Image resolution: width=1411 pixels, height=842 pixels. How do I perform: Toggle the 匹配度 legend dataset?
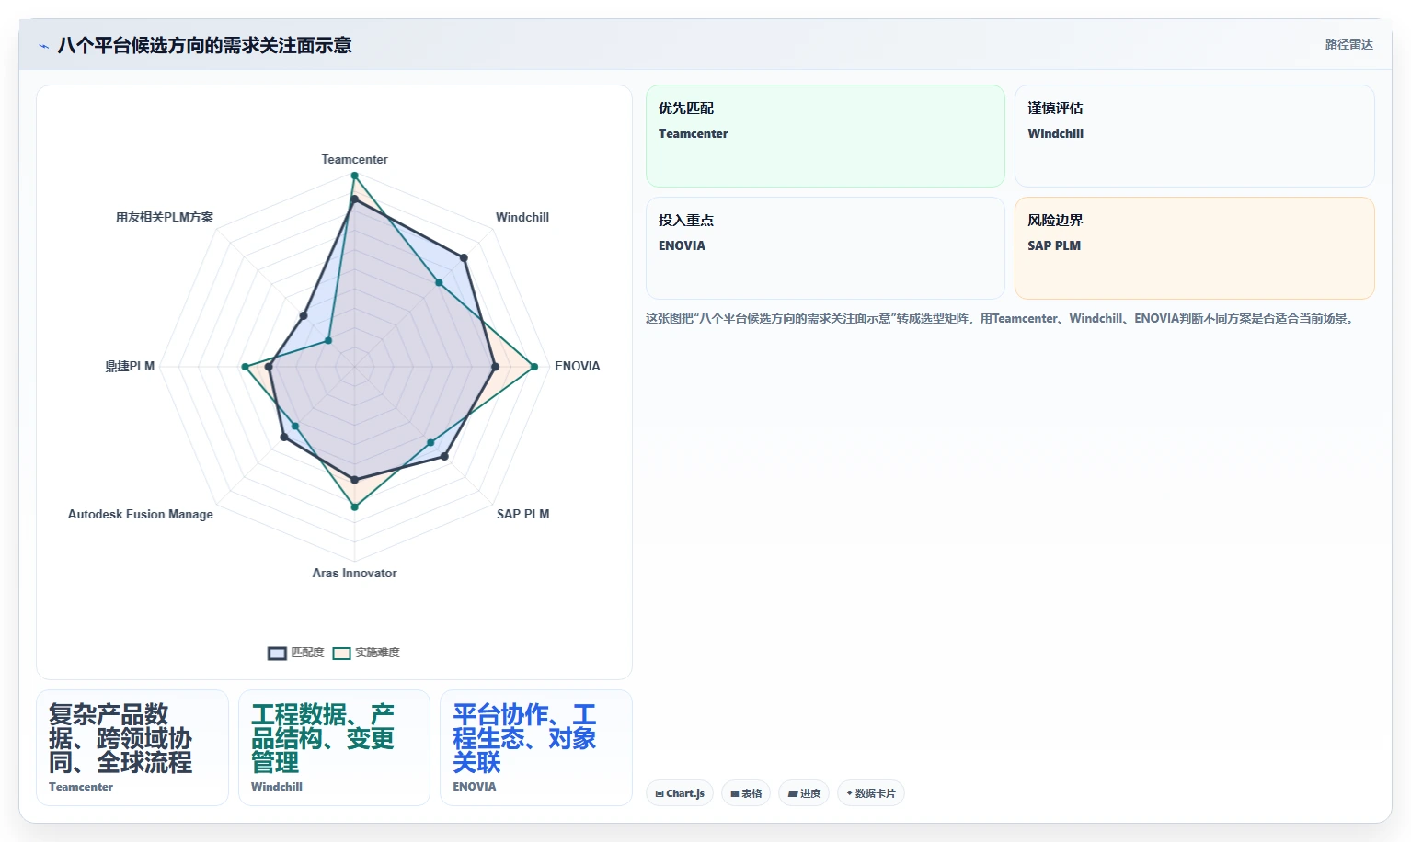[296, 653]
